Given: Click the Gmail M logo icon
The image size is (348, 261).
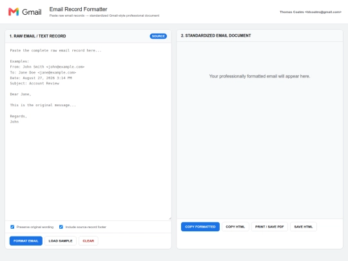Looking at the screenshot, I should (14, 12).
